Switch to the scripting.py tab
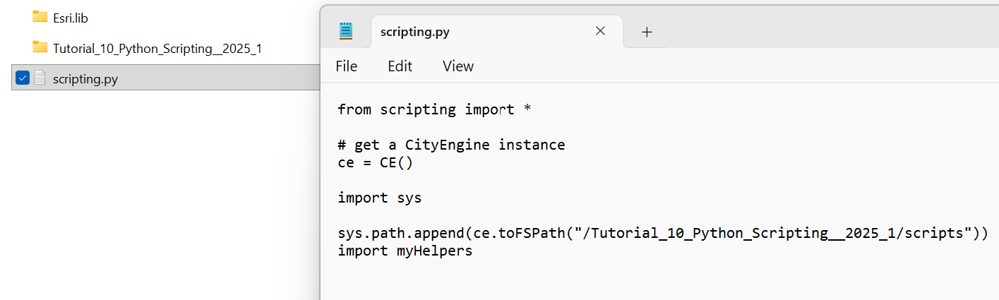The width and height of the screenshot is (999, 300). [x=496, y=32]
